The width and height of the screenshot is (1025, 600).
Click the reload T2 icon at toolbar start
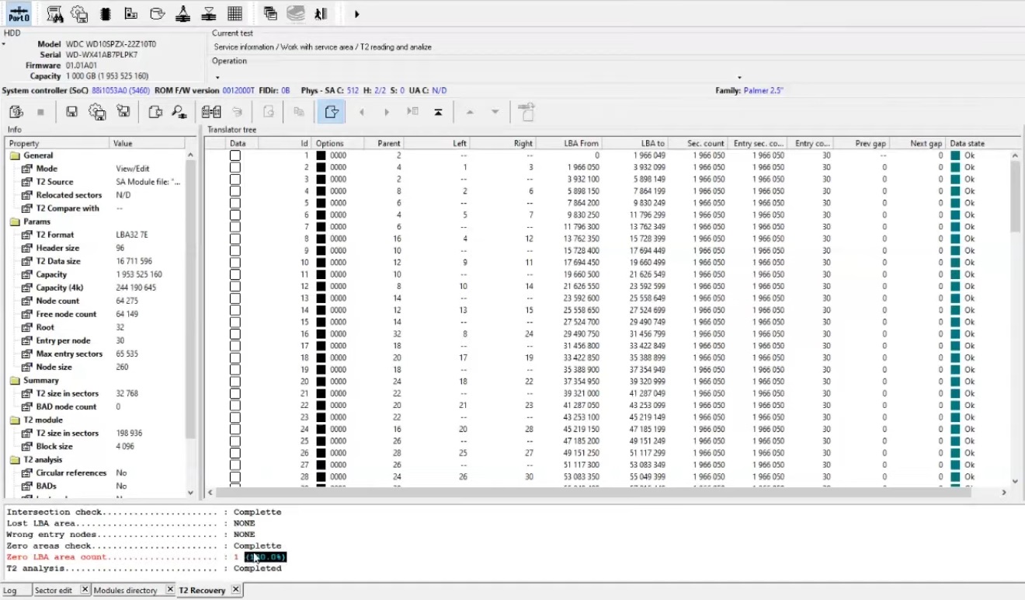(16, 112)
